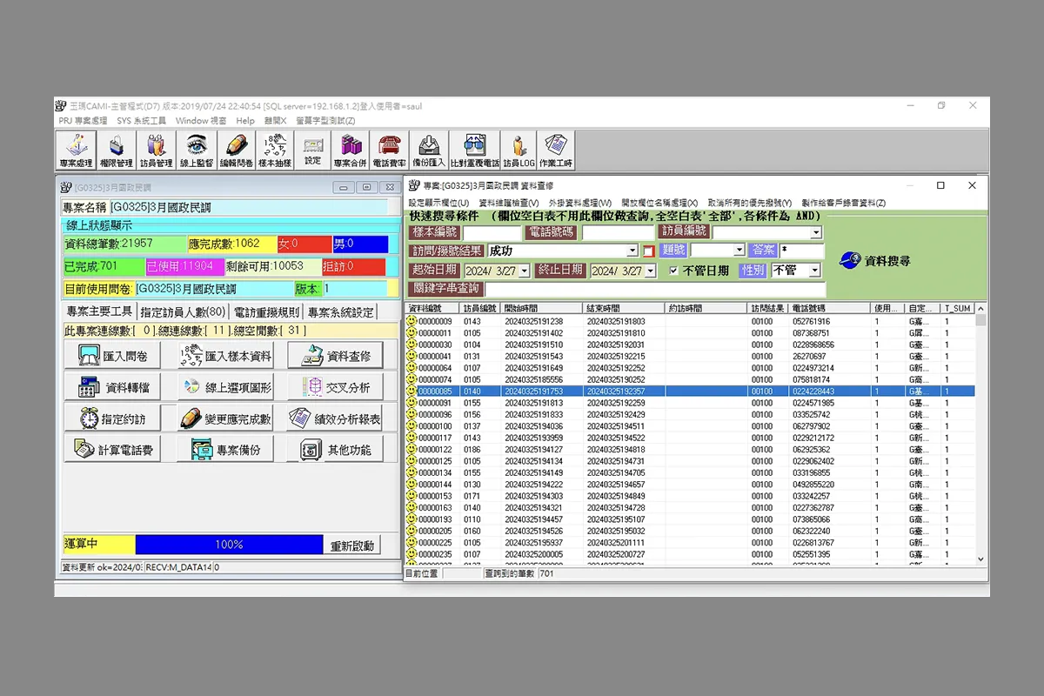1044x696 pixels.
Task: Click the 權限管理 padlock toolbar icon
Action: point(117,151)
